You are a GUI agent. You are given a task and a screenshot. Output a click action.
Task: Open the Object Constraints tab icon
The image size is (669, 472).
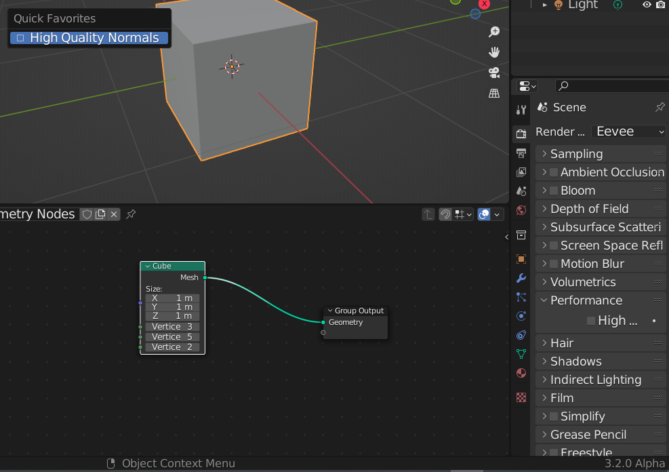[x=521, y=335]
